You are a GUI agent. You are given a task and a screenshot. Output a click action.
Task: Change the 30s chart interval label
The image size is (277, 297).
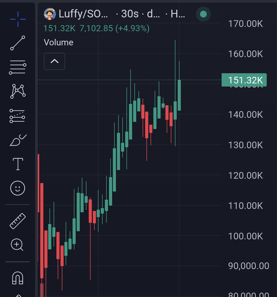click(130, 14)
